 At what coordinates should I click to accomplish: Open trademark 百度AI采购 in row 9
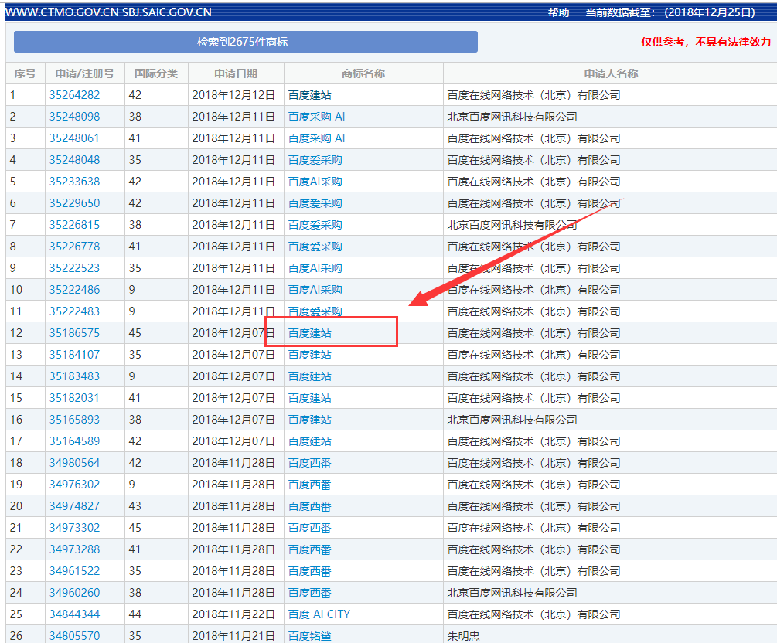315,268
